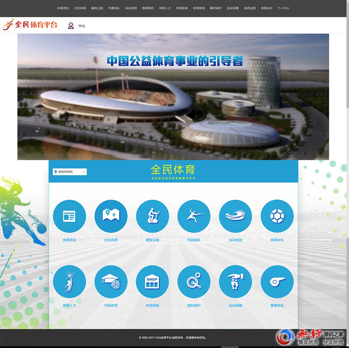Image resolution: width=349 pixels, height=348 pixels.
Task: Select the 约战组队 fencing icon
Action: tap(194, 216)
